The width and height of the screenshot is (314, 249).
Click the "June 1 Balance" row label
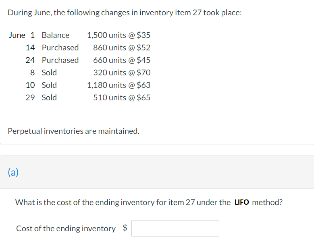pos(39,35)
